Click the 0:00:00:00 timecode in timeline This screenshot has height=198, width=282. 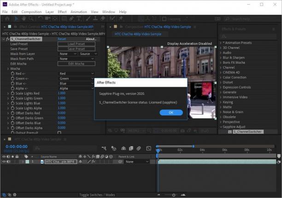(17, 146)
